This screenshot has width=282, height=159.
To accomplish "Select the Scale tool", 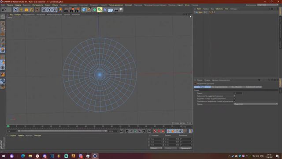I will tap(26, 10).
